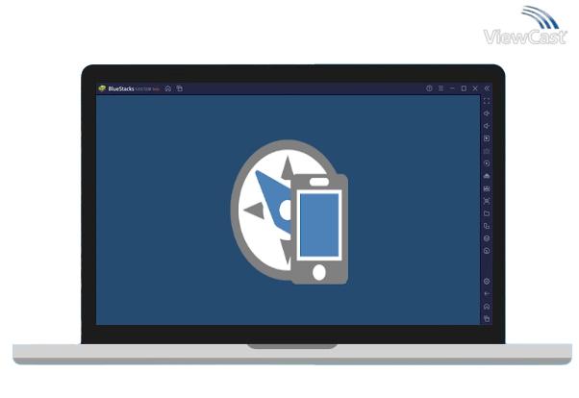Open multi-window icon in the title bar
579x398 pixels.
(179, 88)
